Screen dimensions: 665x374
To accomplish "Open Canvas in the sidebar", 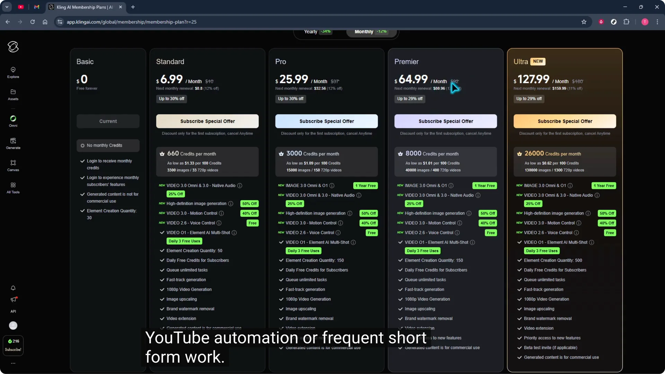I will [x=13, y=166].
